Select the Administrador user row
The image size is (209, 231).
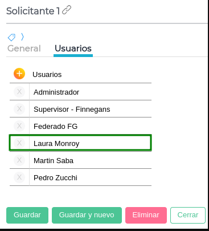(80, 92)
